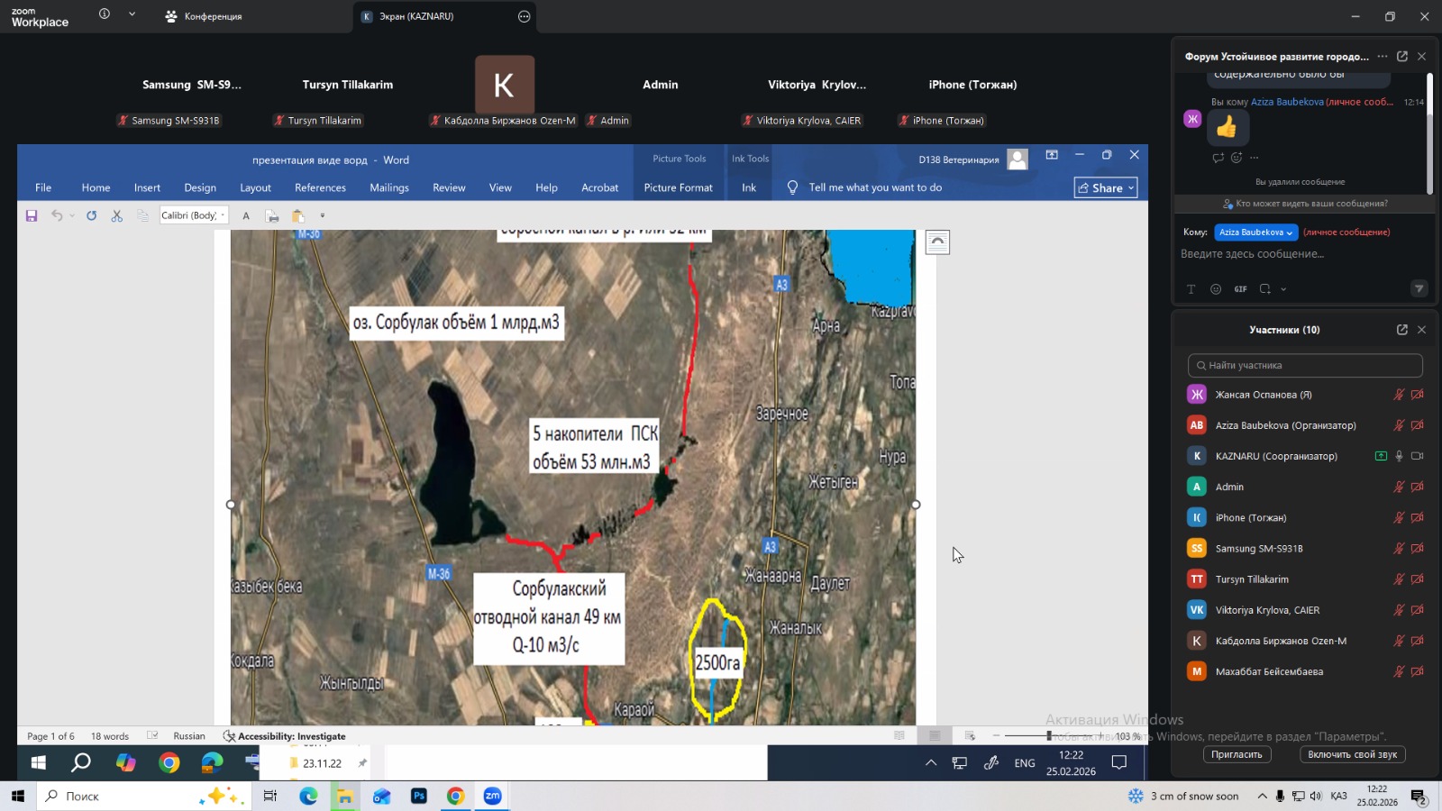
Task: Expand the Zoom Workplace info dropdown arrow
Action: pyautogui.click(x=132, y=14)
